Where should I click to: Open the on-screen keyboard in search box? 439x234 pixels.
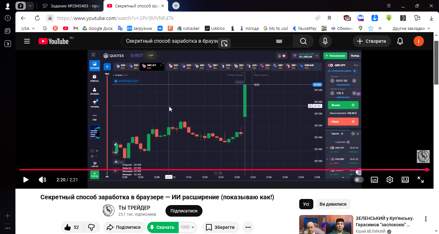pos(279,41)
